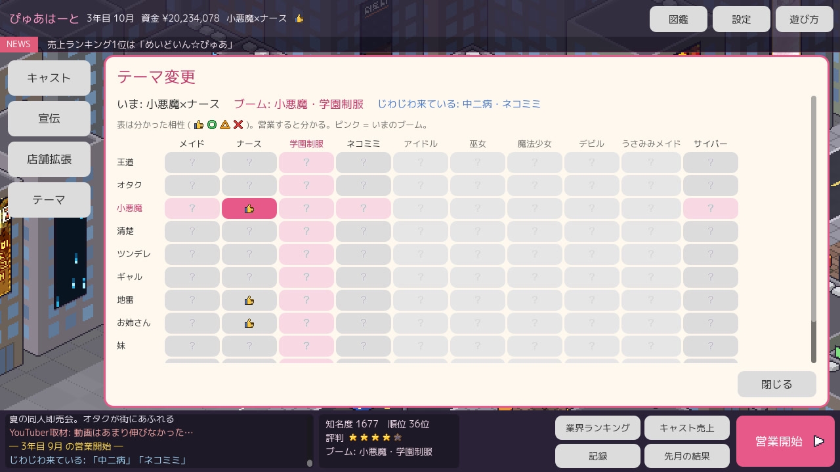Click the thumbs-up in the お姉さん ナース cell

pyautogui.click(x=249, y=323)
